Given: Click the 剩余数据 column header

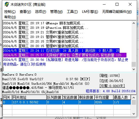Looking at the screenshot, I should pos(86,97).
